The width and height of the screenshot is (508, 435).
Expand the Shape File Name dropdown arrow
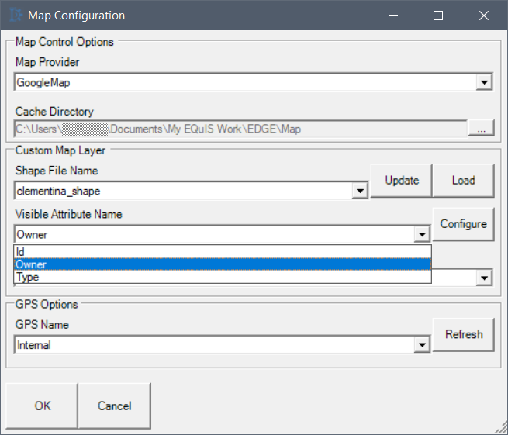pyautogui.click(x=359, y=191)
